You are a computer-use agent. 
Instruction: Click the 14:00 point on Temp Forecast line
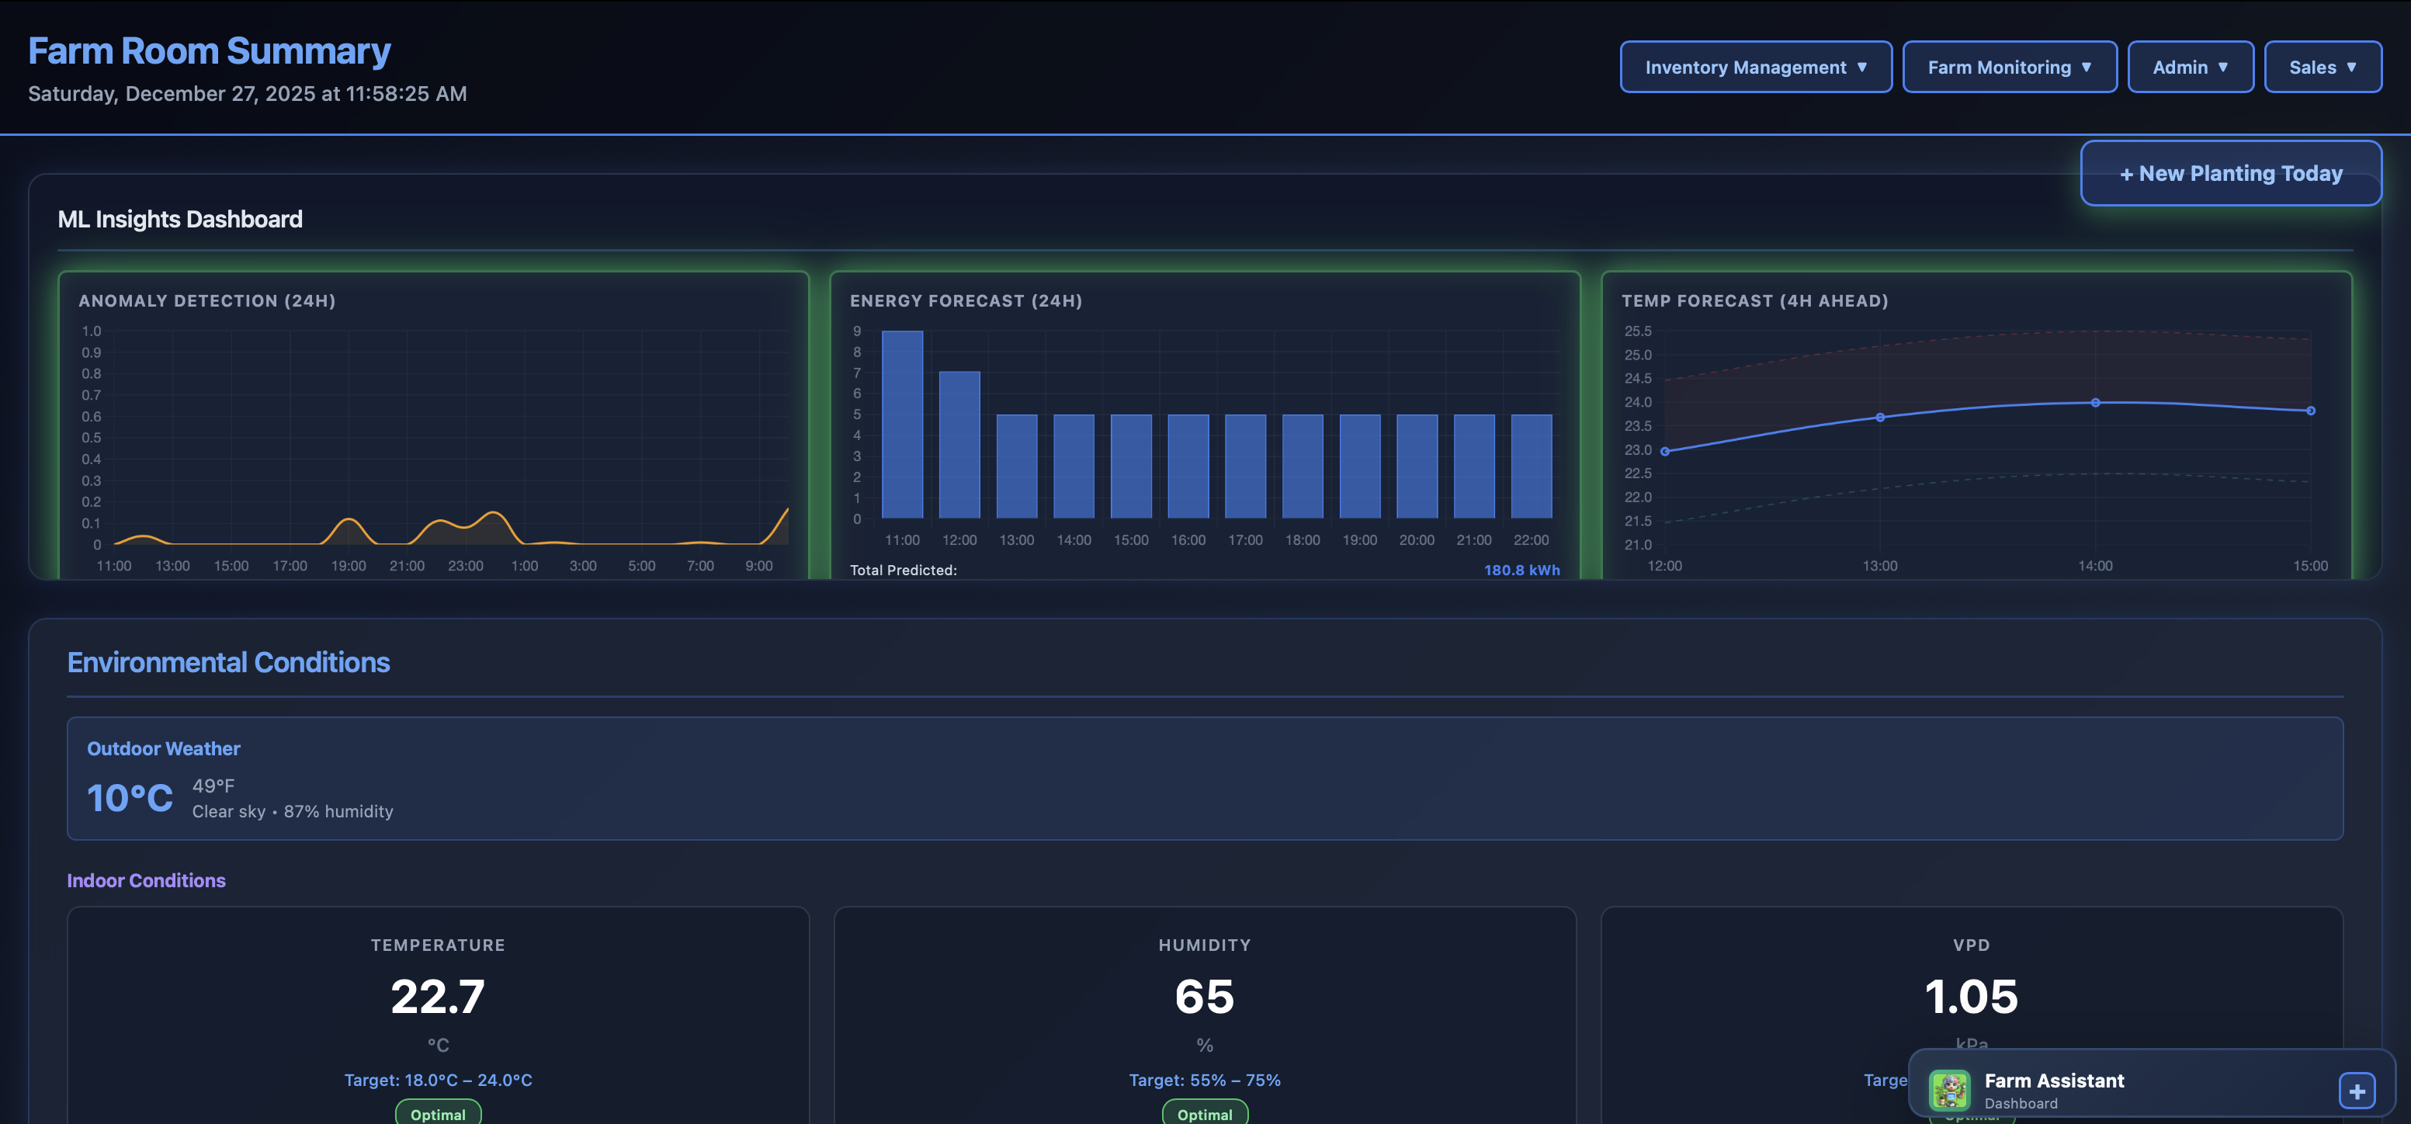pos(2096,402)
